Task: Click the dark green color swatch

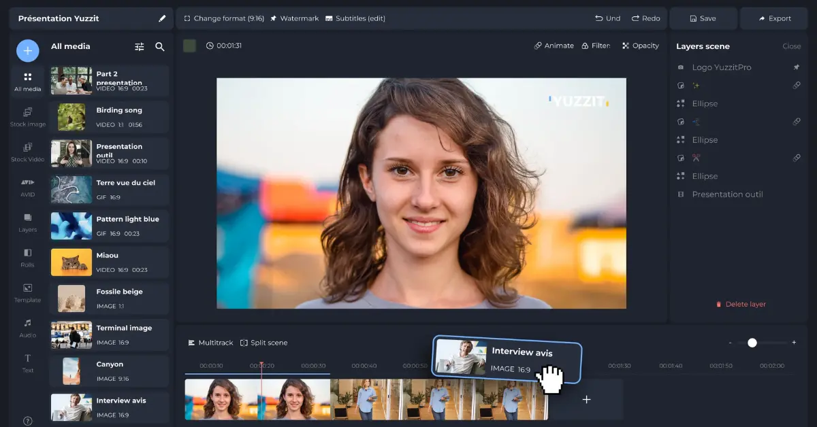Action: point(190,46)
